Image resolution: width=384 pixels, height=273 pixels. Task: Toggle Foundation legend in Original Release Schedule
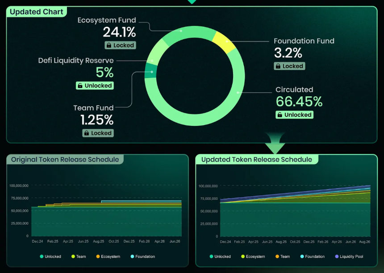[143, 256]
